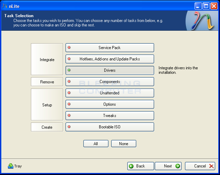Screen dimensions: 220x175
Task: Click the All button to select every task
Action: [x=96, y=143]
